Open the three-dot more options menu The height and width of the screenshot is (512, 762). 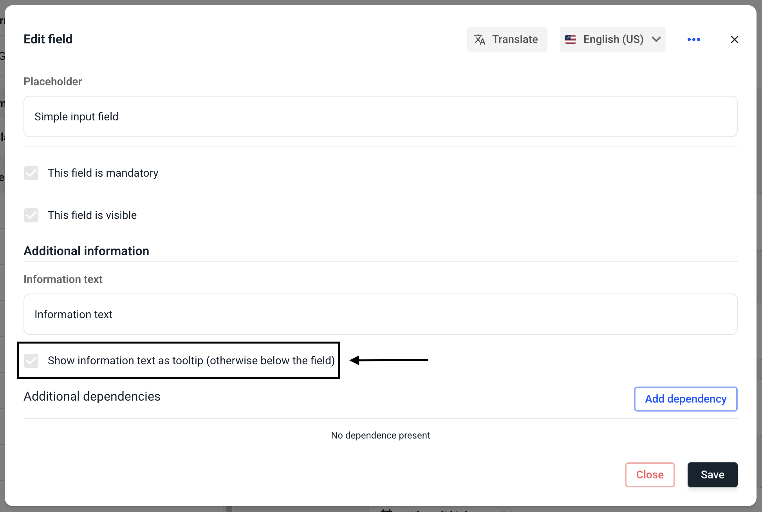[x=693, y=39]
